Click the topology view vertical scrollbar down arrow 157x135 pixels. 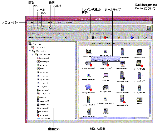coord(150,116)
